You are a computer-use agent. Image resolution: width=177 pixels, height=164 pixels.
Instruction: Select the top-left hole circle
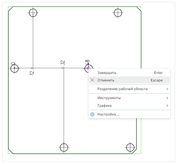tap(33, 12)
